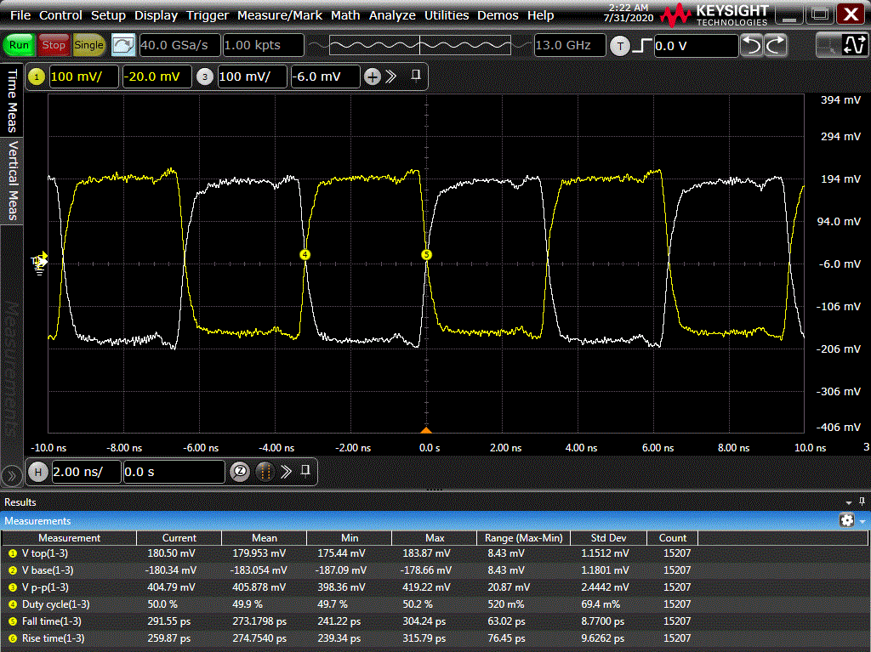Click the sample rate field 40.0 GSa/s
The image size is (871, 652).
point(180,45)
